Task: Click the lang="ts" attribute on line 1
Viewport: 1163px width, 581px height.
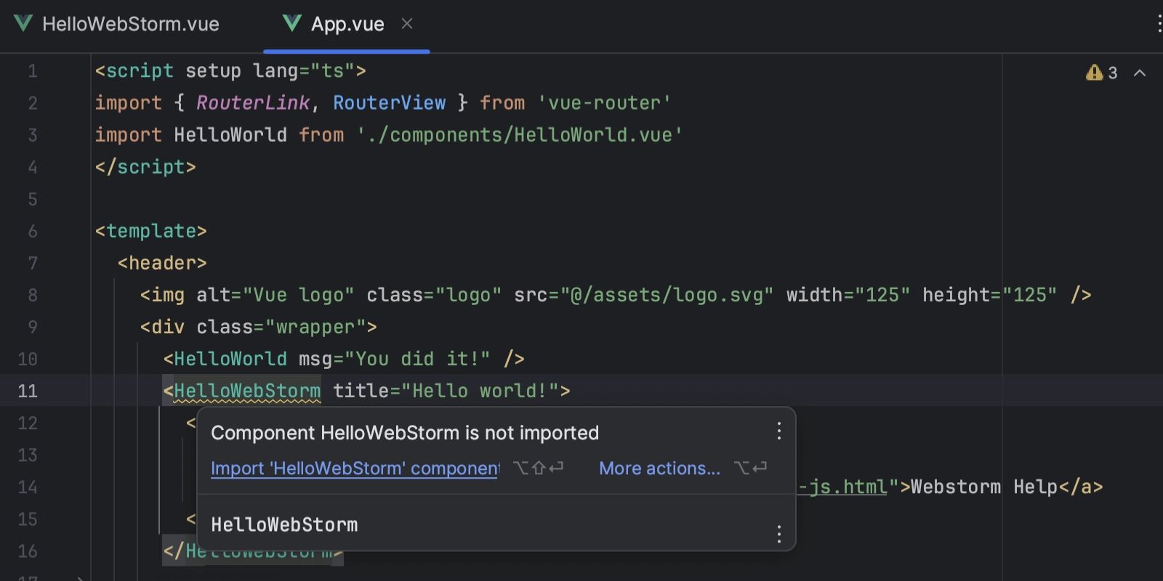Action: click(304, 71)
